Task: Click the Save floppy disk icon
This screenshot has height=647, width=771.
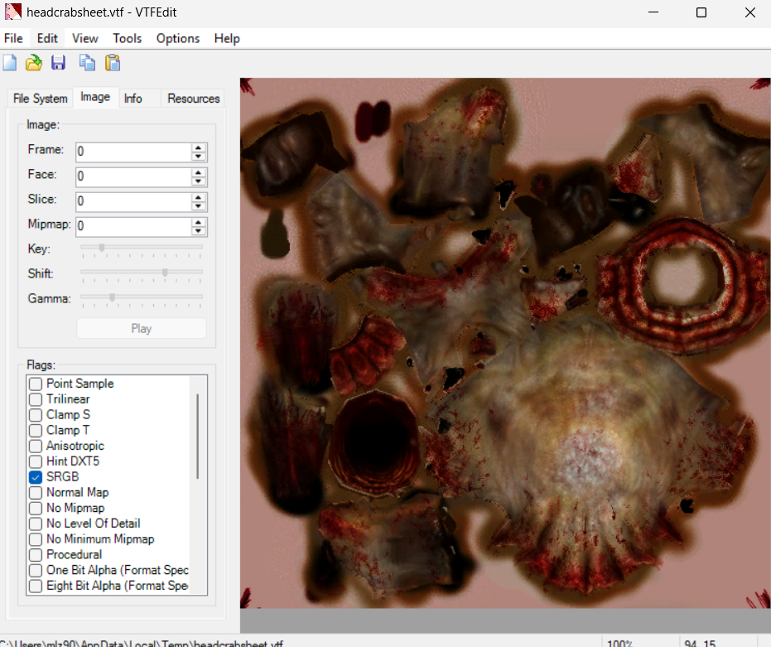Action: coord(58,63)
